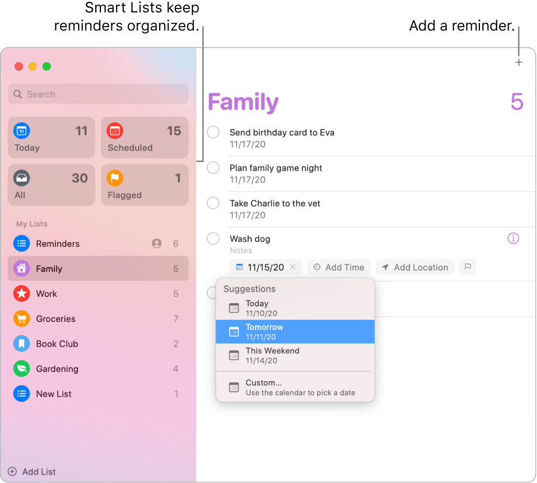
Task: Open the Add Location options
Action: point(415,267)
